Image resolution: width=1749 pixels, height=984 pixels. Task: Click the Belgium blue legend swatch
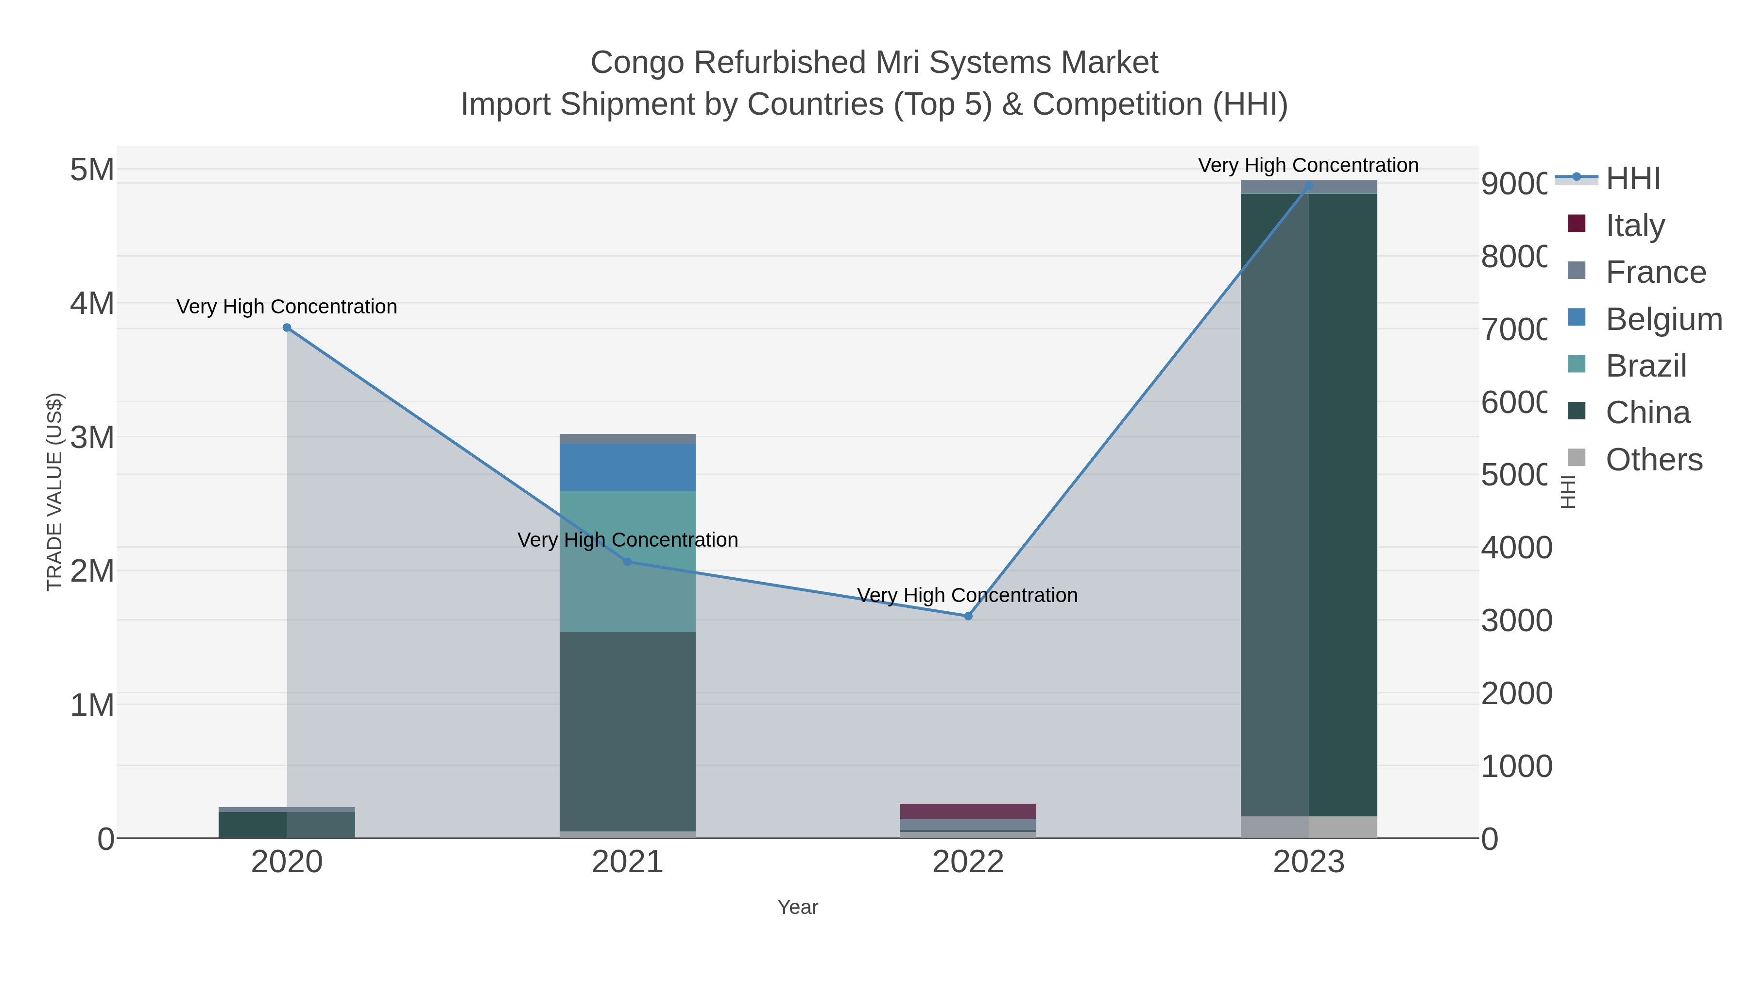[1577, 317]
